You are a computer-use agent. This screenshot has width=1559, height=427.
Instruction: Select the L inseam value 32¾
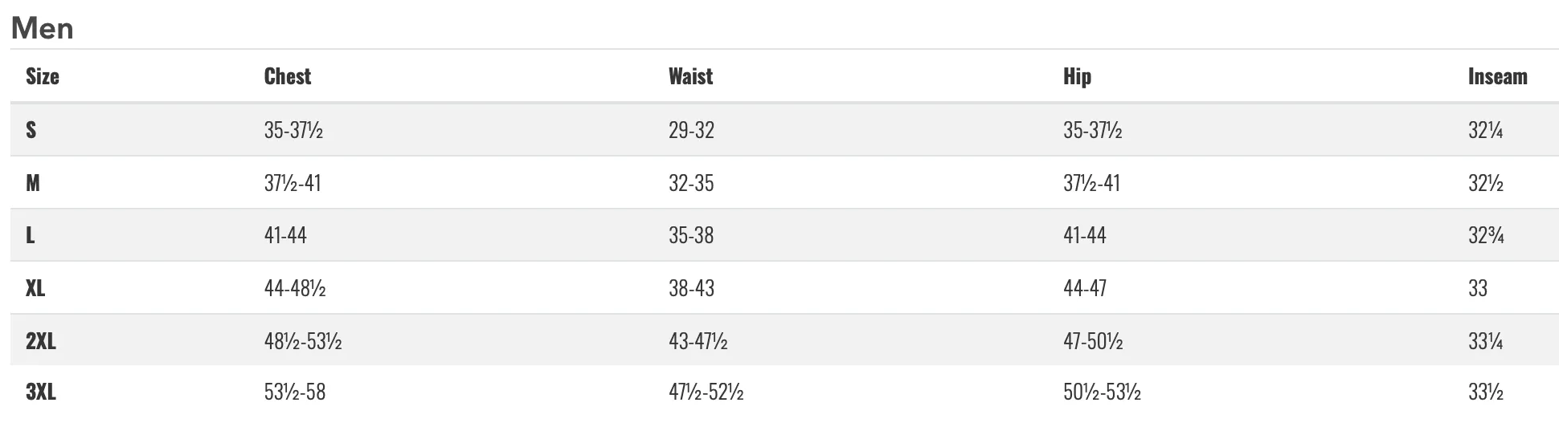point(1487,235)
